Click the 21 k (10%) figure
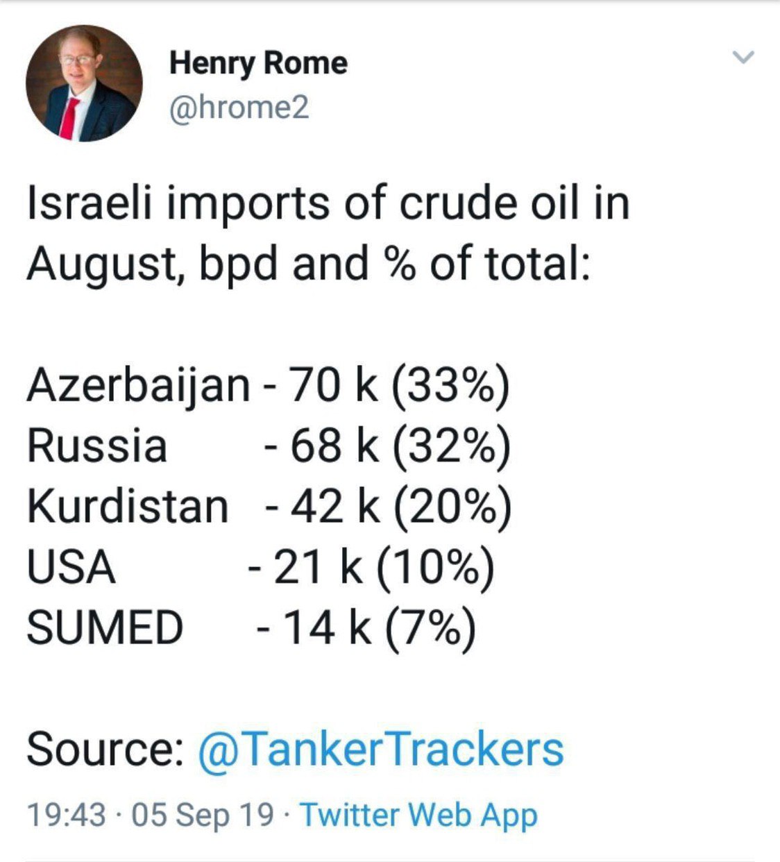The height and width of the screenshot is (862, 780). point(383,567)
